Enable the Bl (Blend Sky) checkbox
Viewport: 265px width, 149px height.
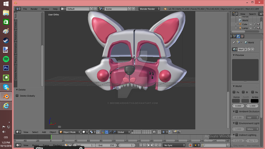tap(243, 92)
